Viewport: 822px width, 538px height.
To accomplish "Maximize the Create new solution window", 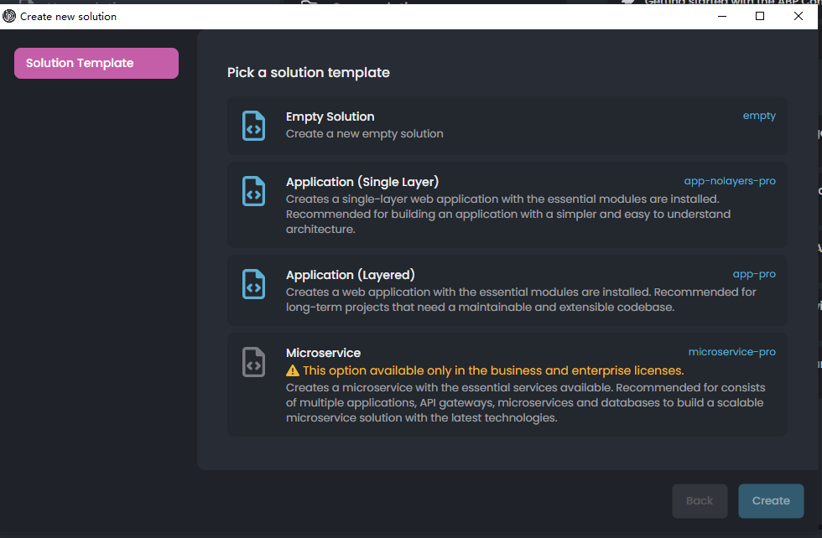I will (760, 16).
